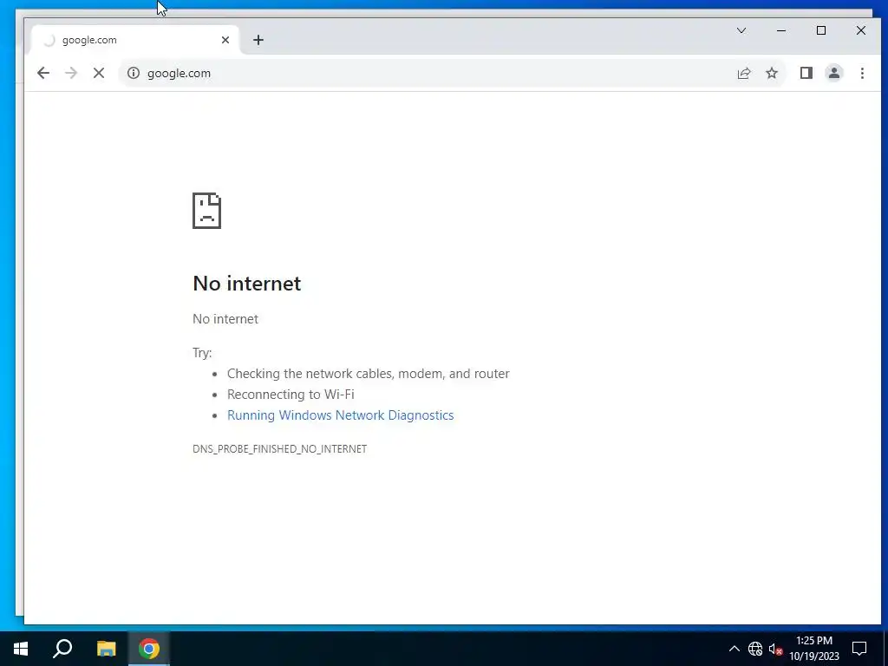Screen dimensions: 888x666
Task: Open the Chrome profile avatar
Action: click(833, 73)
